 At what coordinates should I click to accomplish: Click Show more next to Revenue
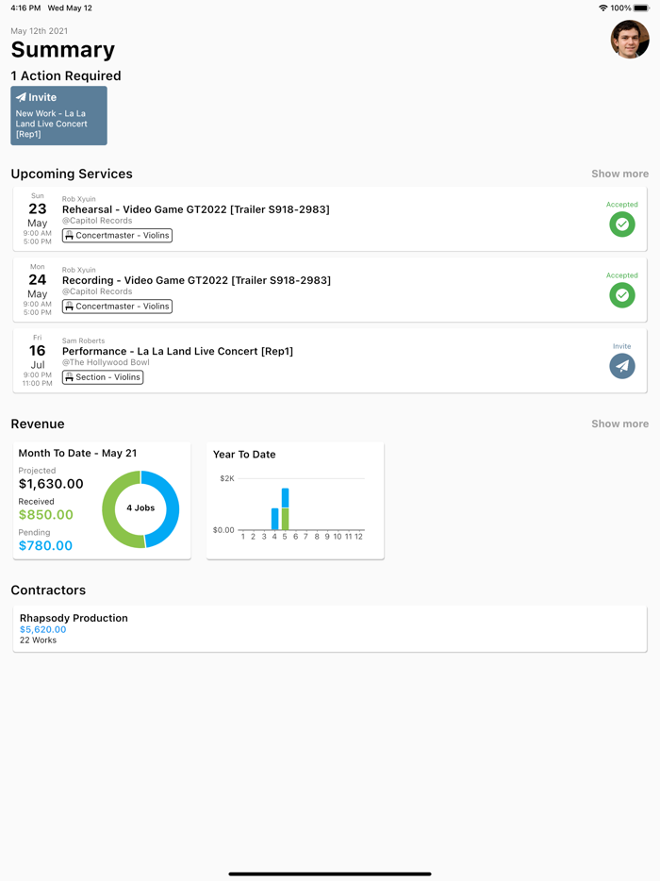click(619, 424)
